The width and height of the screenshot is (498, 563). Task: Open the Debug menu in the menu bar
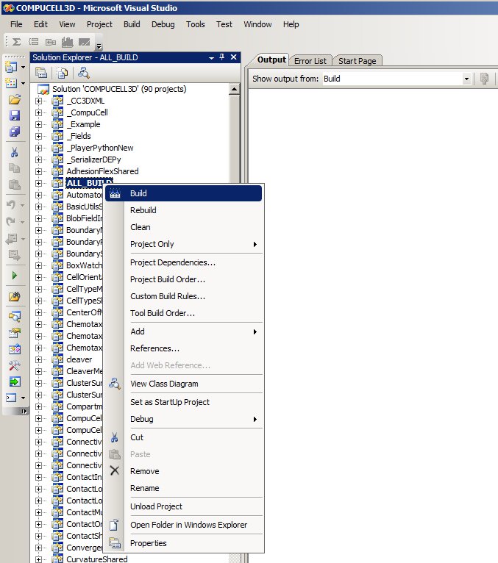[163, 24]
